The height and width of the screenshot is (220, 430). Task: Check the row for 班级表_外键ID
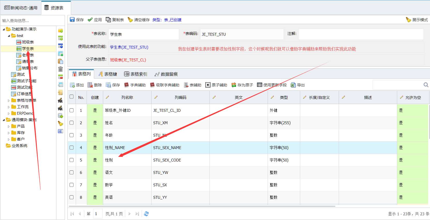tap(72, 110)
